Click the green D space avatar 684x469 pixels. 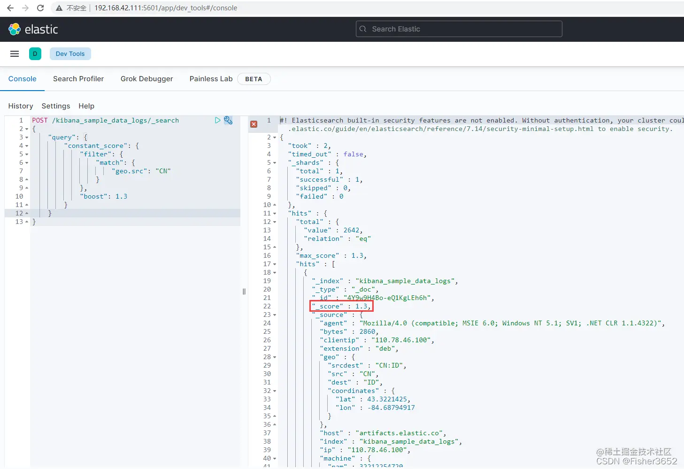35,54
